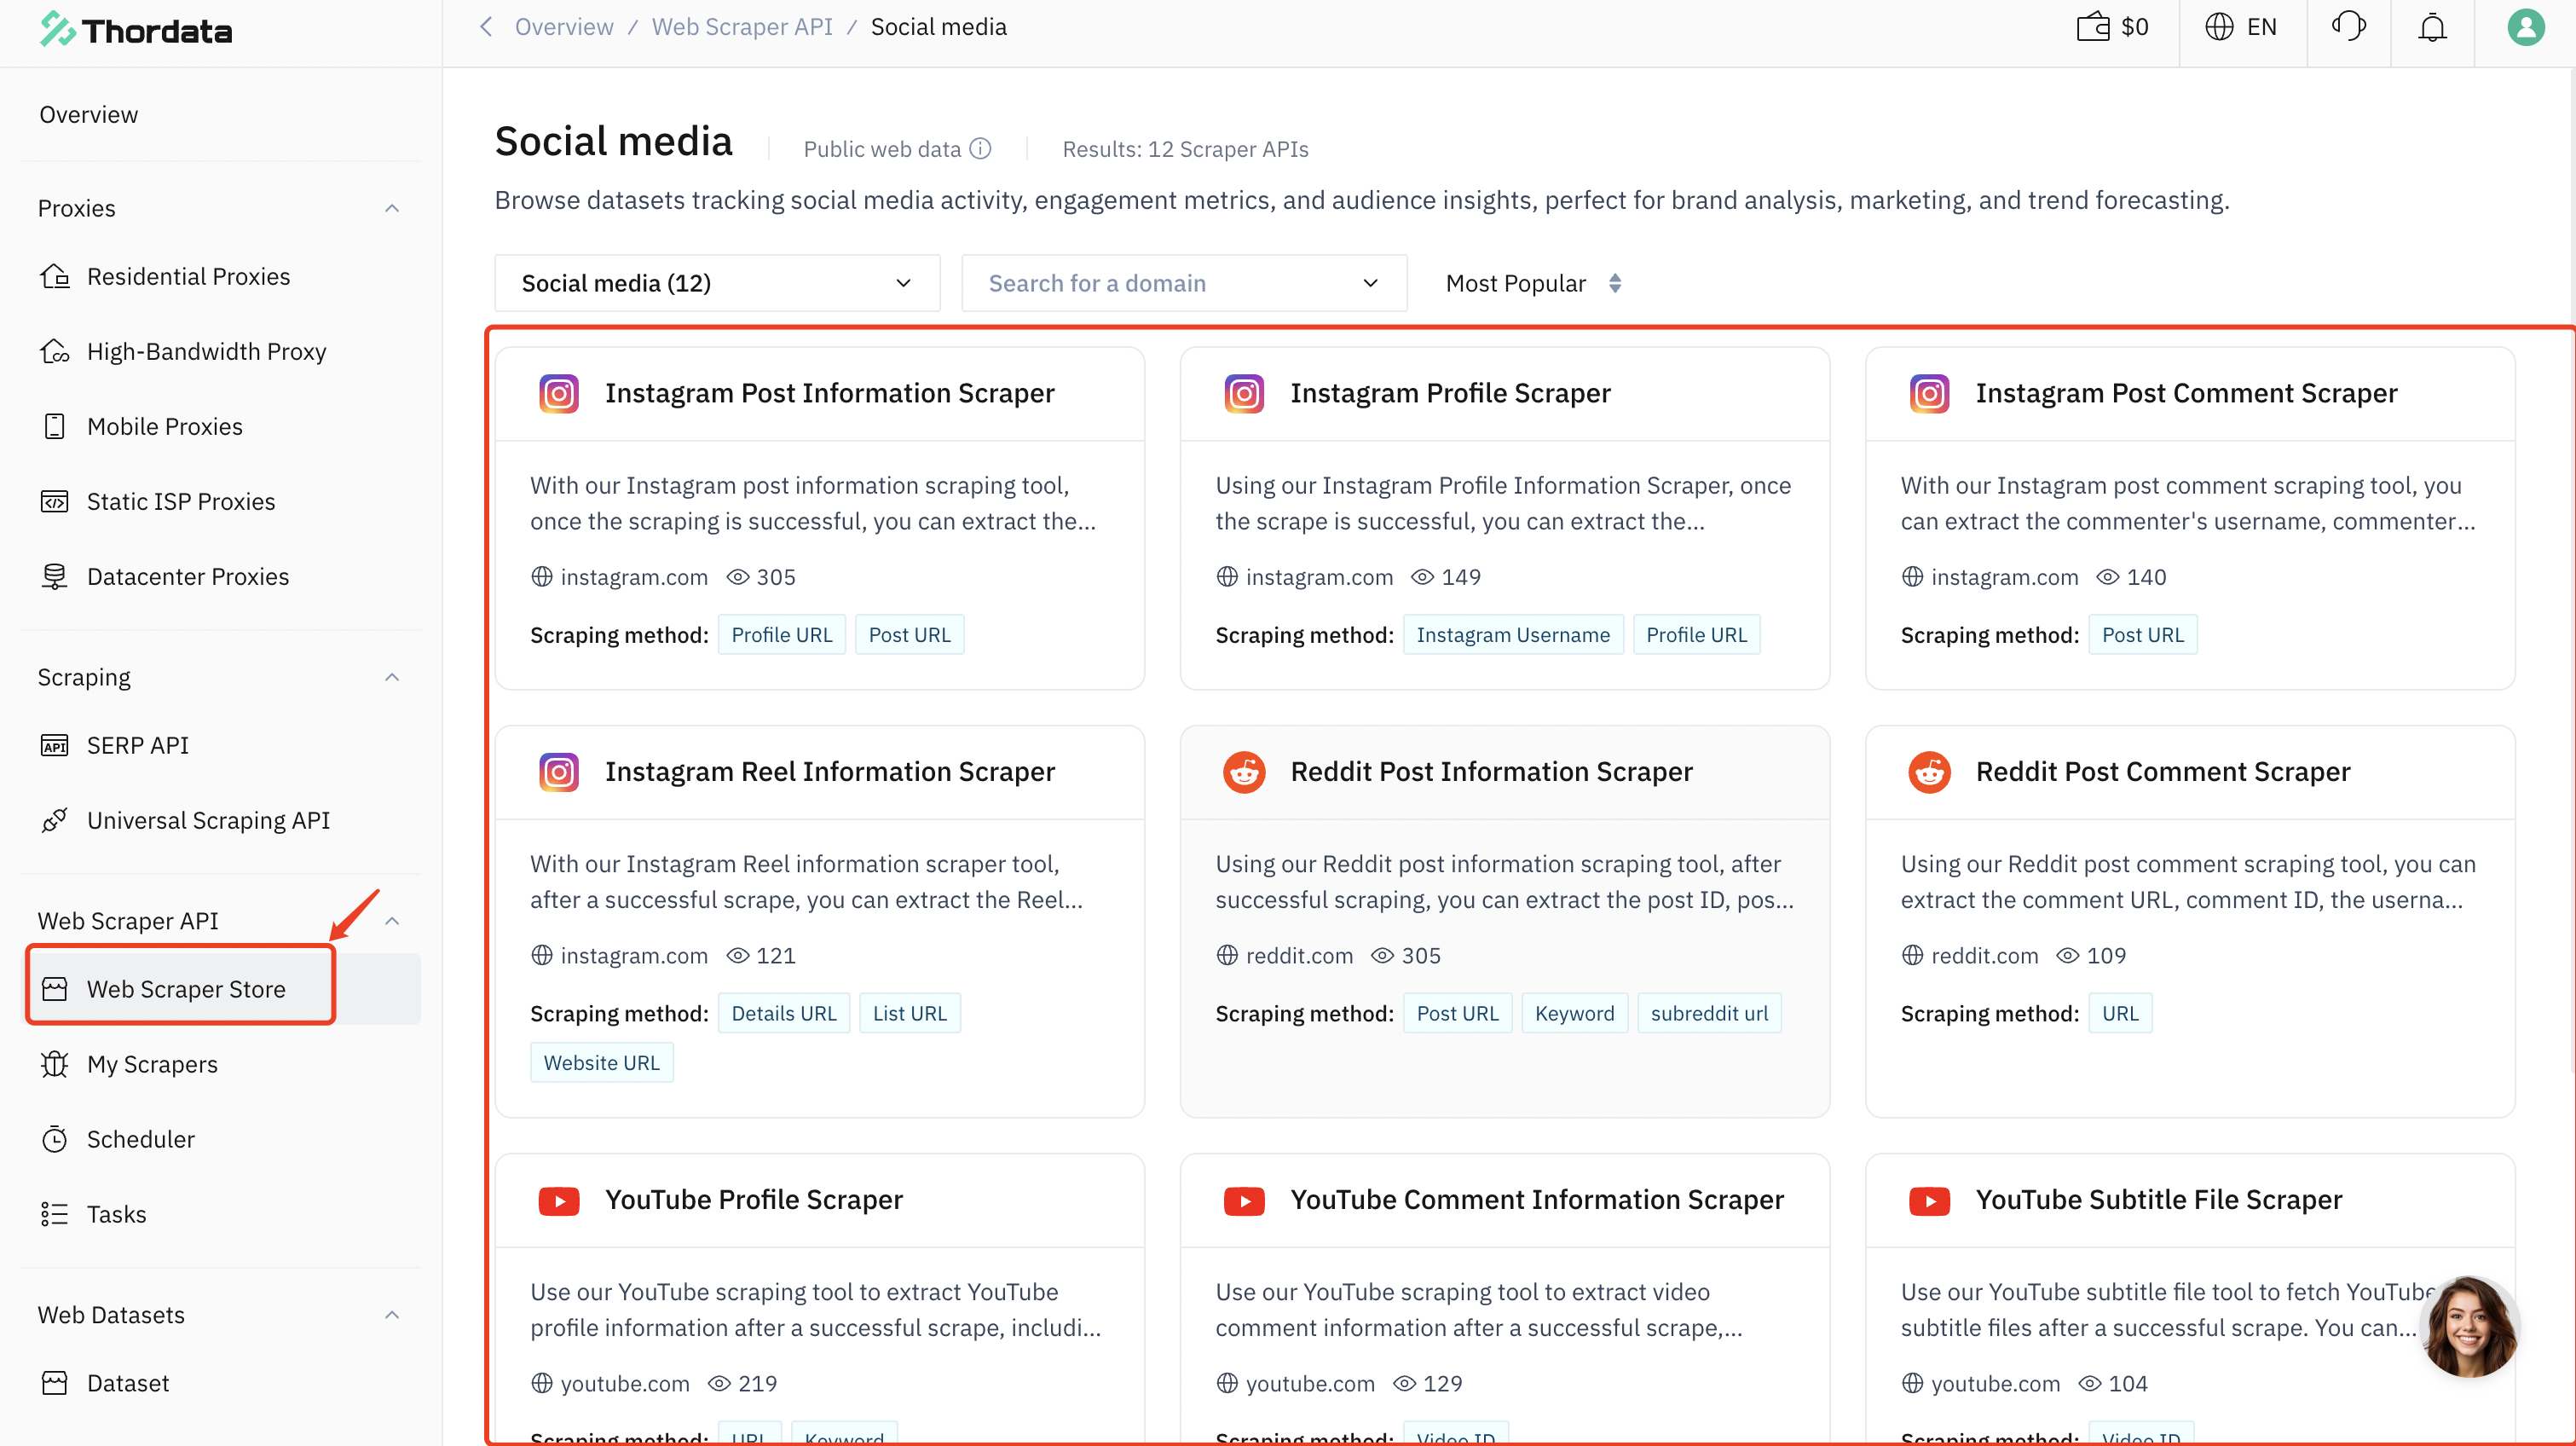Click the info icon beside Public web data

point(981,149)
